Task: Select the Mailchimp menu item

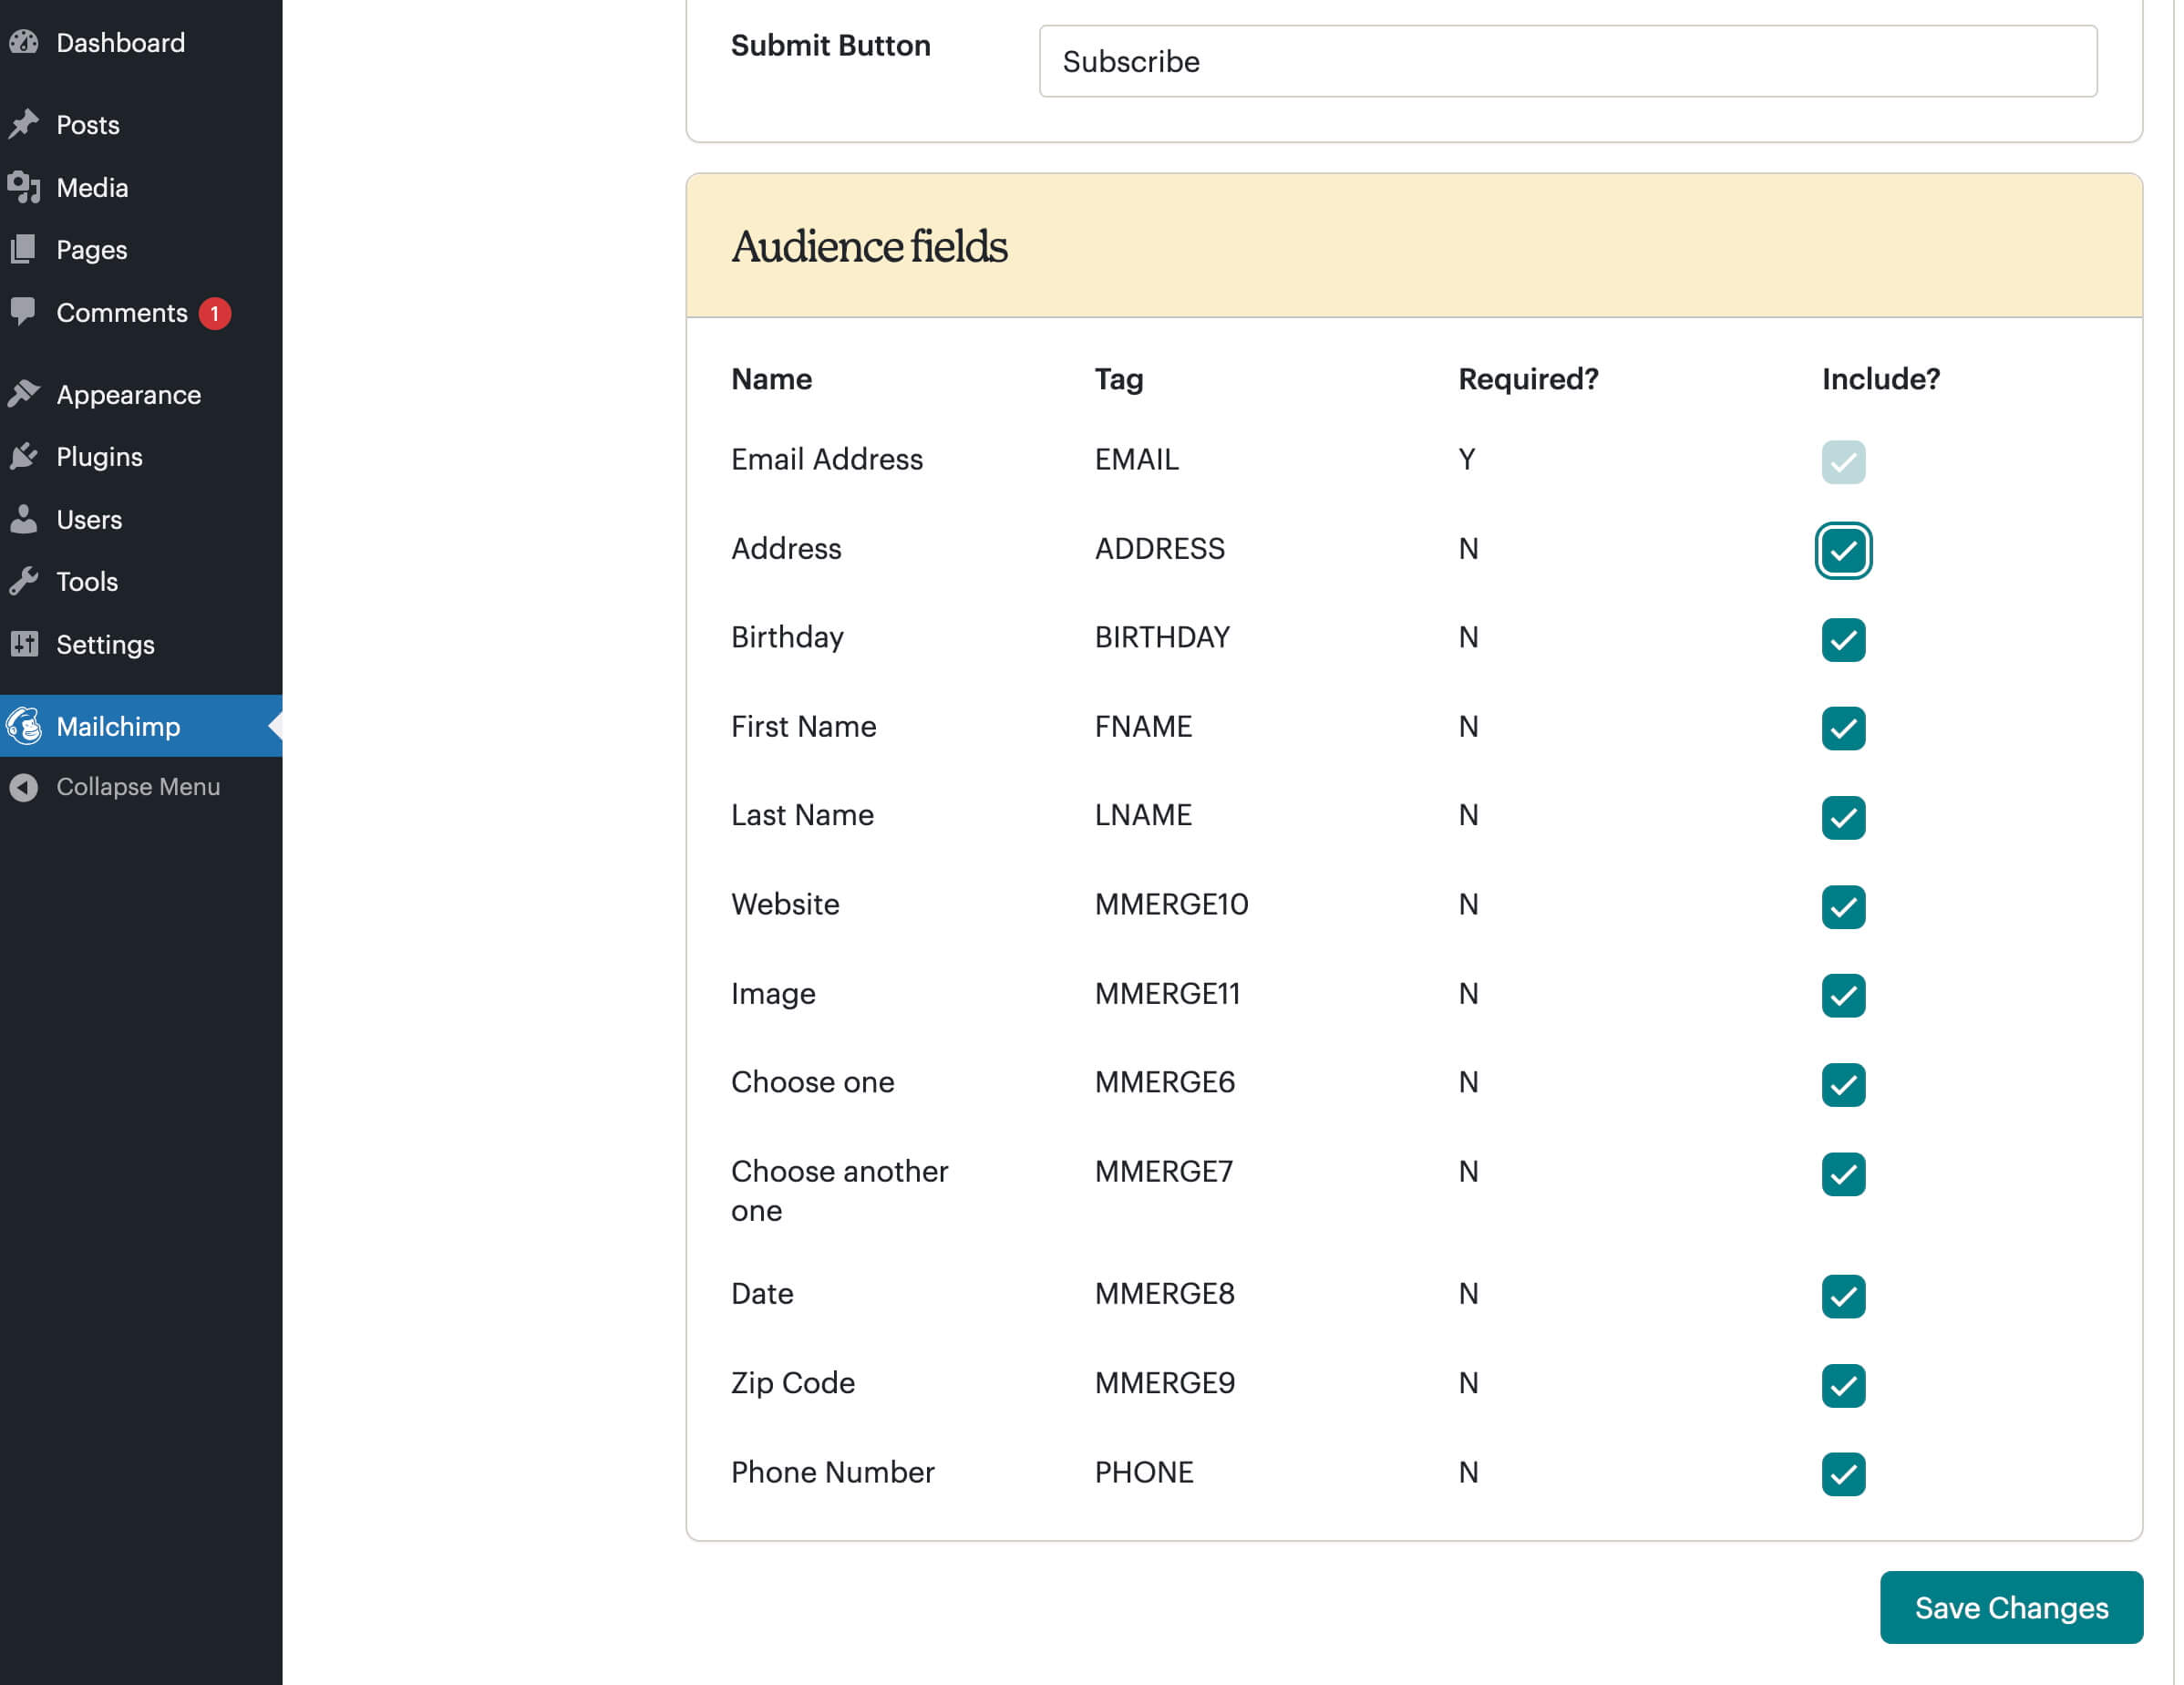Action: [141, 726]
